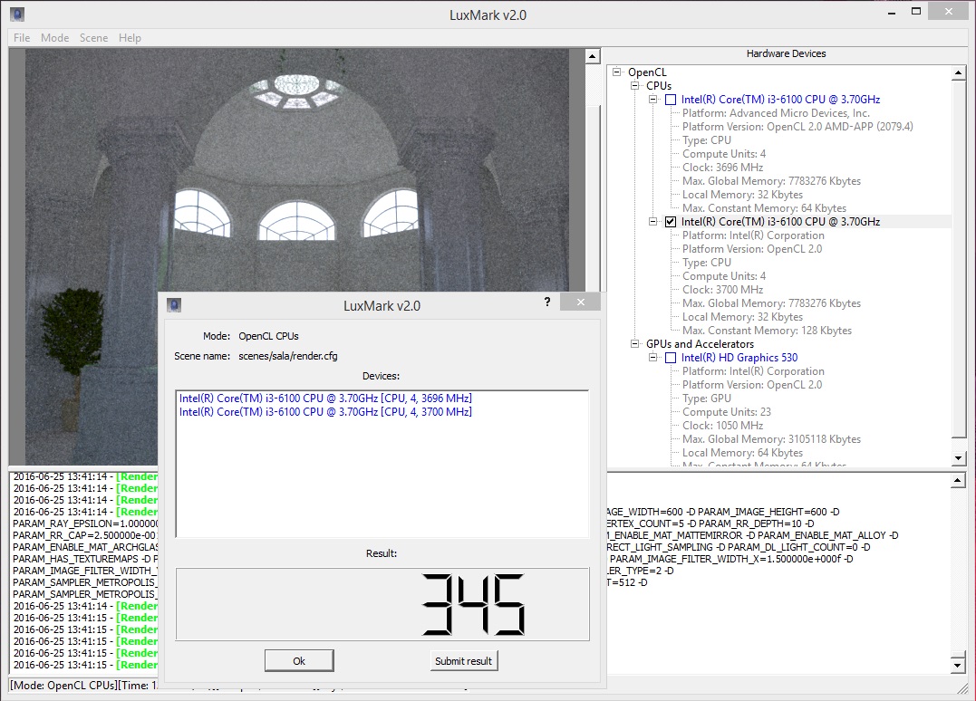976x701 pixels.
Task: Click log text 'PARAM_RR_DEPTH=10 -D'
Action: click(x=756, y=523)
